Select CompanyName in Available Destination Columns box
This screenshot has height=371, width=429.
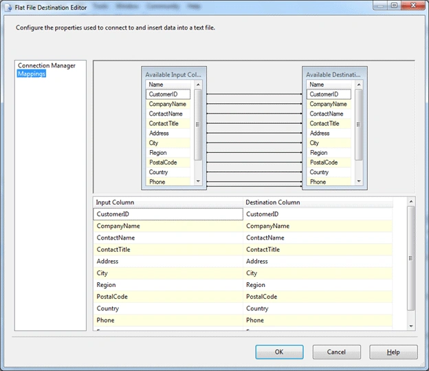click(x=329, y=104)
